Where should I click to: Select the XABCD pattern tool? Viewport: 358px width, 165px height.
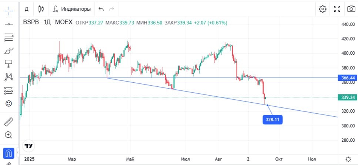point(9,77)
